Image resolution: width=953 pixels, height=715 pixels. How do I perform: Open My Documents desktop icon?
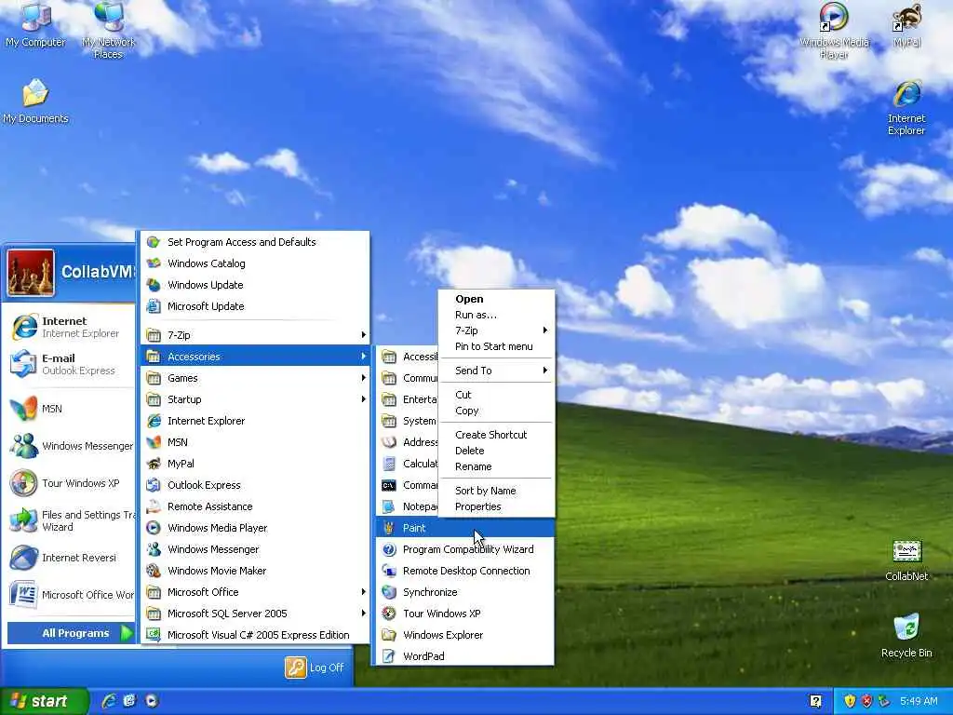tap(35, 101)
